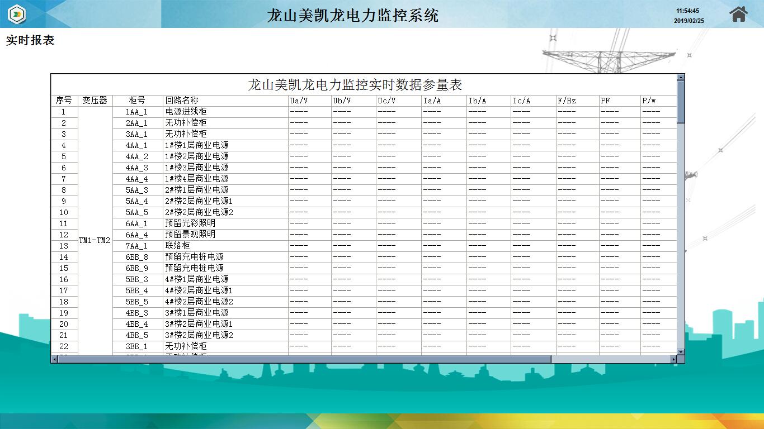Click the 序号 column header
Viewport: 764px width, 429px height.
tap(64, 101)
